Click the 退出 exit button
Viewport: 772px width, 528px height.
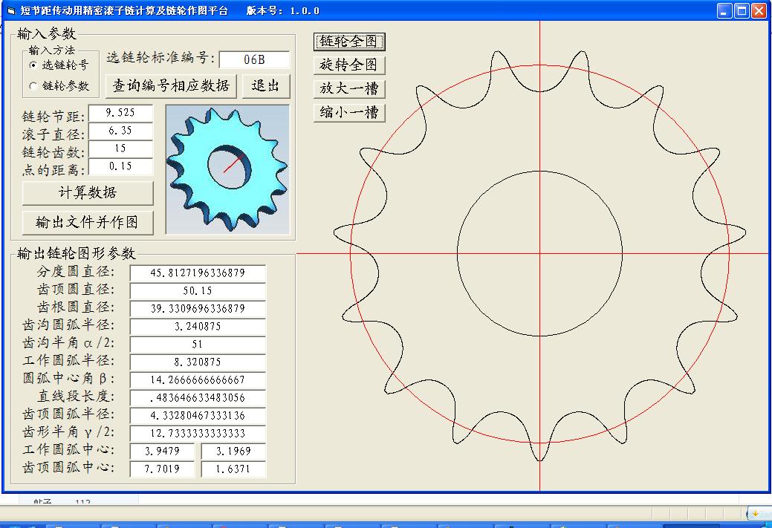[266, 86]
